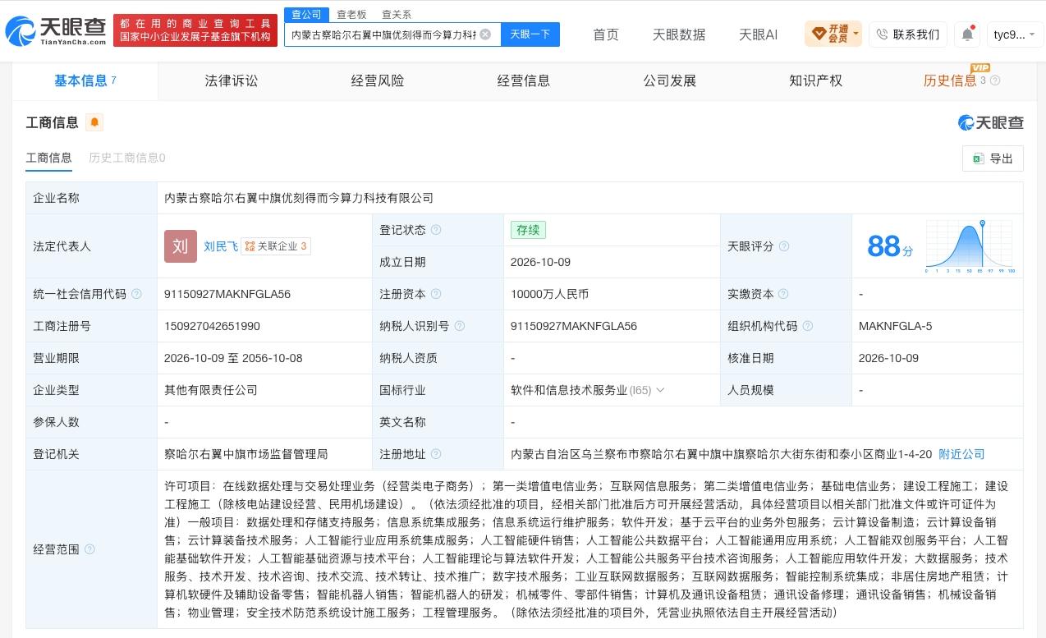The height and width of the screenshot is (638, 1046).
Task: Click the help icon beside 历史信息 tab
Action: click(995, 80)
